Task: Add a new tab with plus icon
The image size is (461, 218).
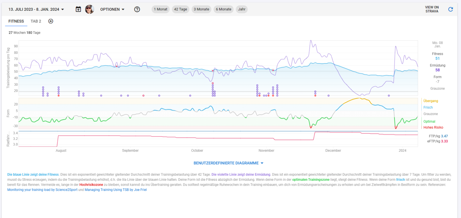Action: click(51, 21)
